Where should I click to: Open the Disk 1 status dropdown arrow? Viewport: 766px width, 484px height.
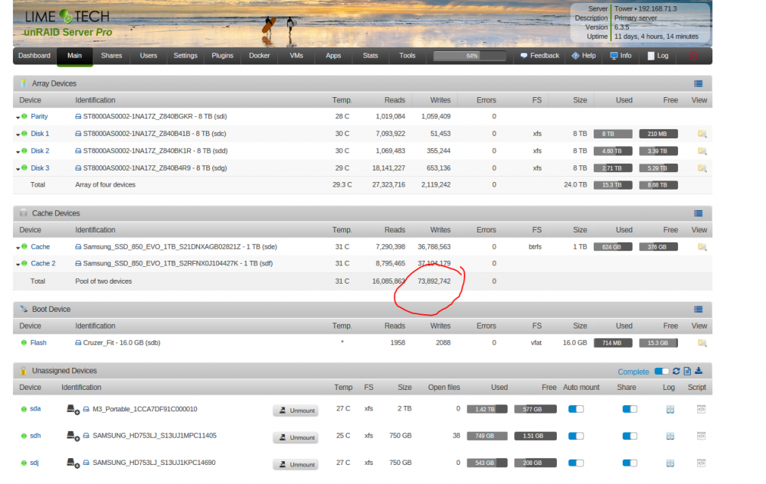18,135
